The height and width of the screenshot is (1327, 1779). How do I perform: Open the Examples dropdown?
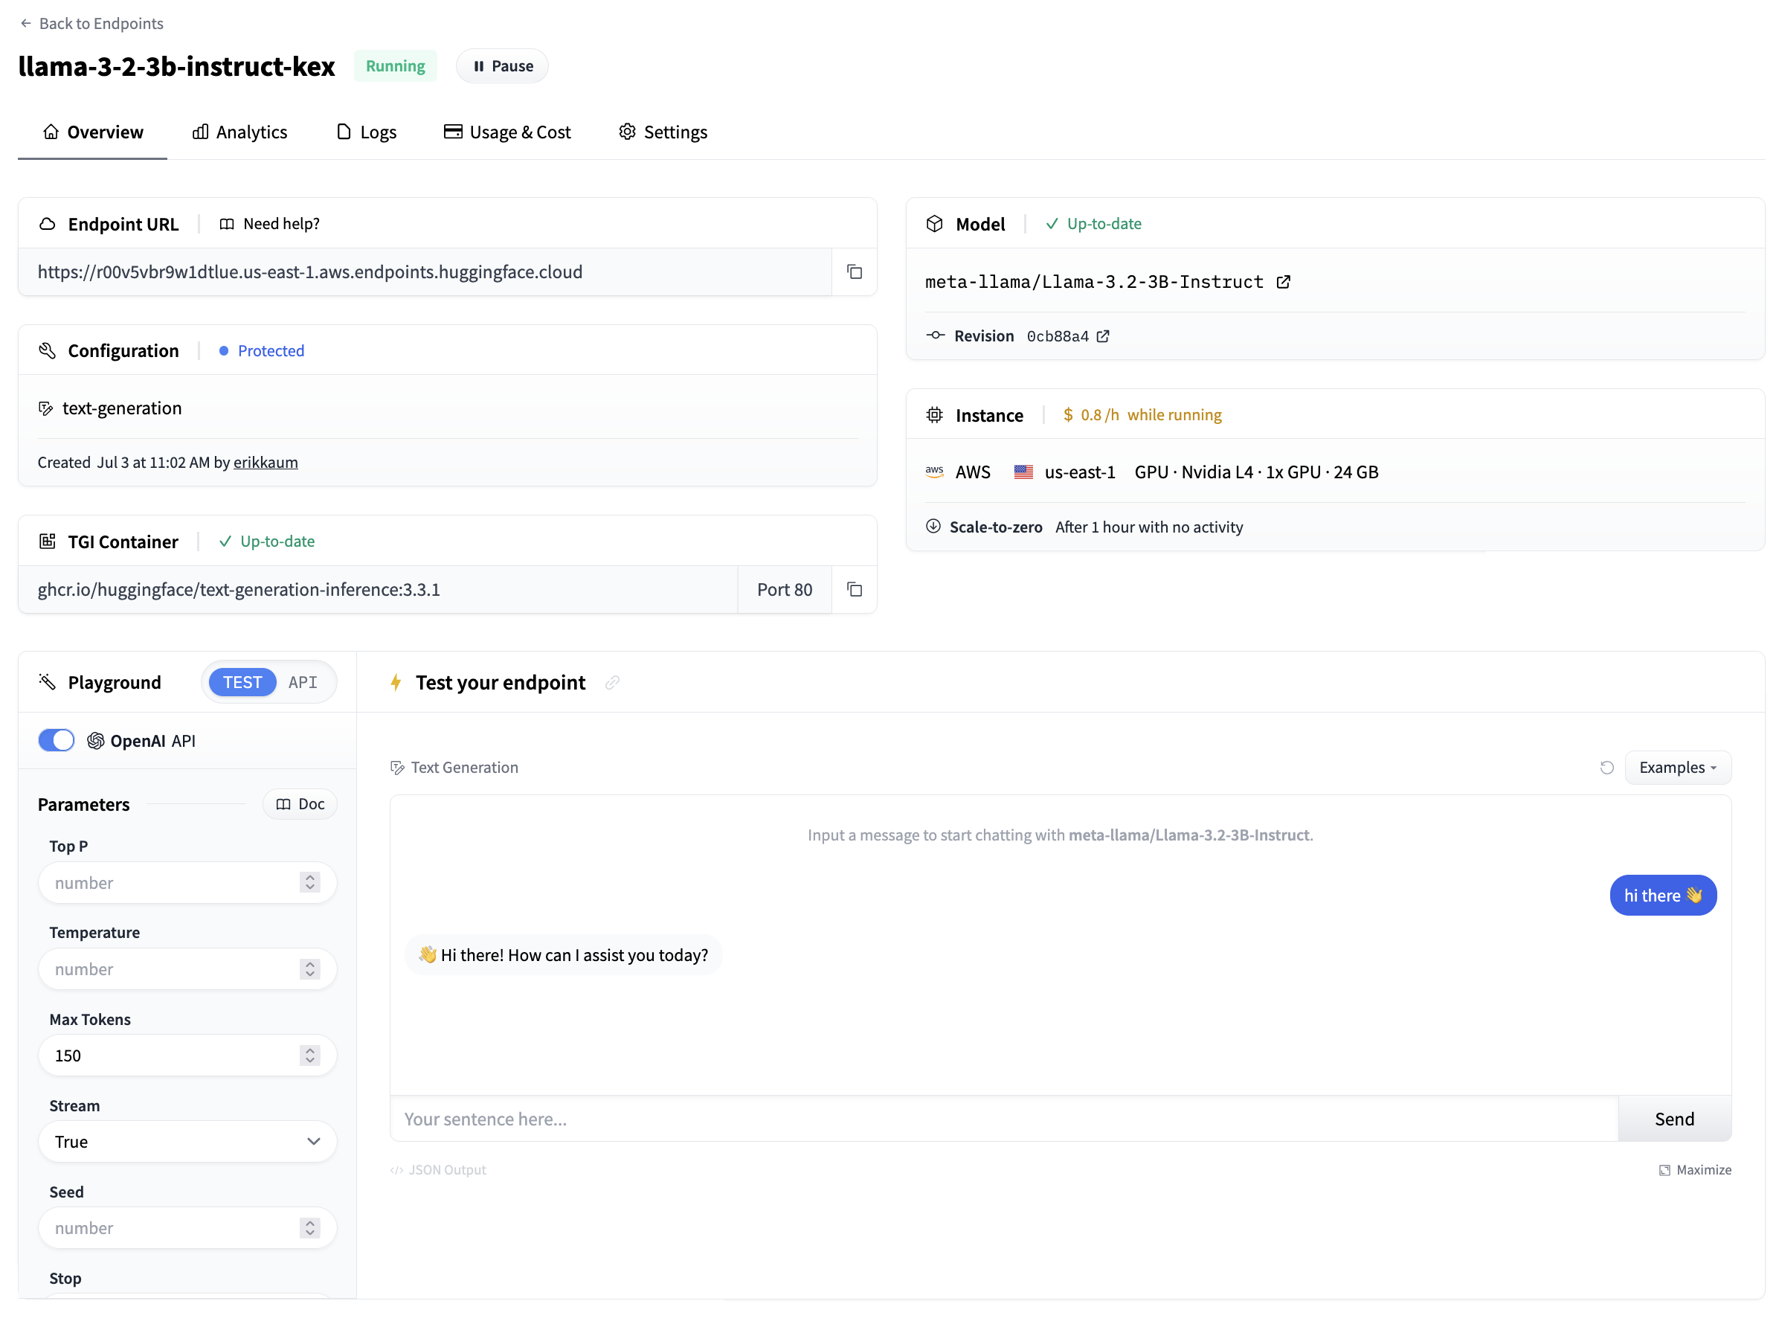1677,767
